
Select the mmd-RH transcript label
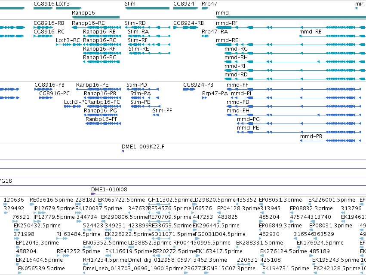click(236, 57)
